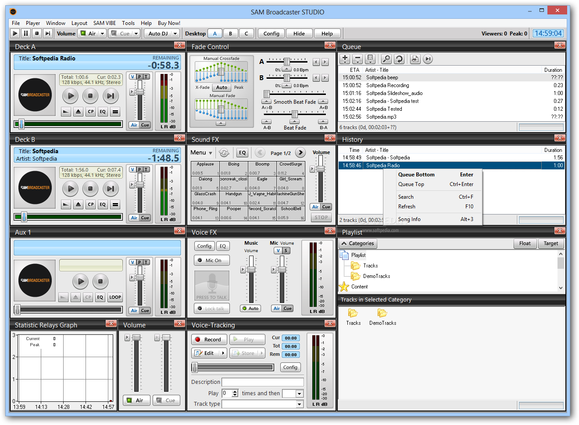
Task: Click the main toolbar Play button
Action: [15, 33]
